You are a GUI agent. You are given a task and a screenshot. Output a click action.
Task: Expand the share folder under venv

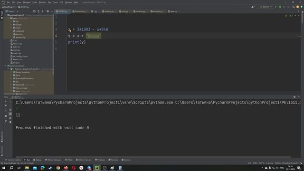pos(11,28)
